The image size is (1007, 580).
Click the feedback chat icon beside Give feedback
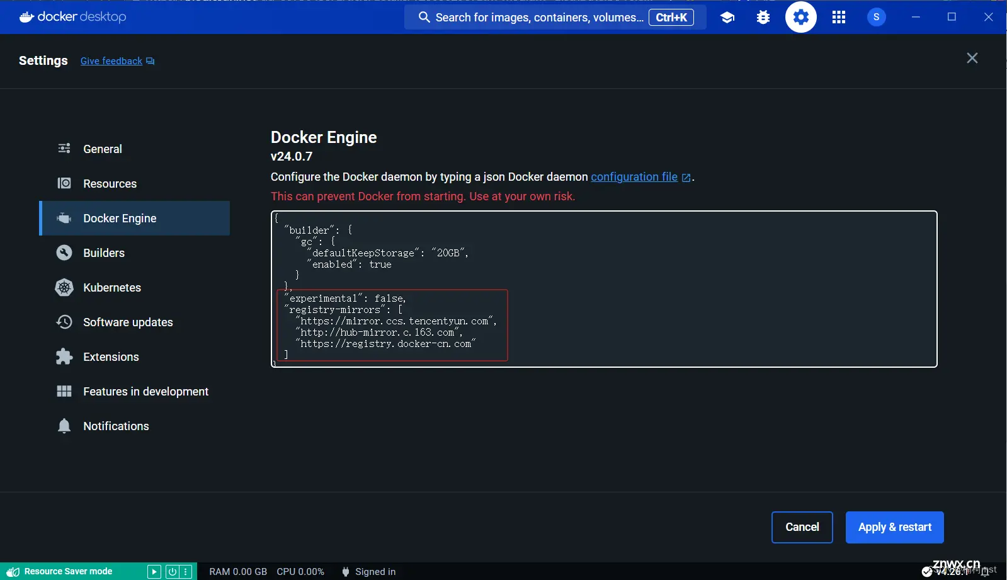[151, 61]
